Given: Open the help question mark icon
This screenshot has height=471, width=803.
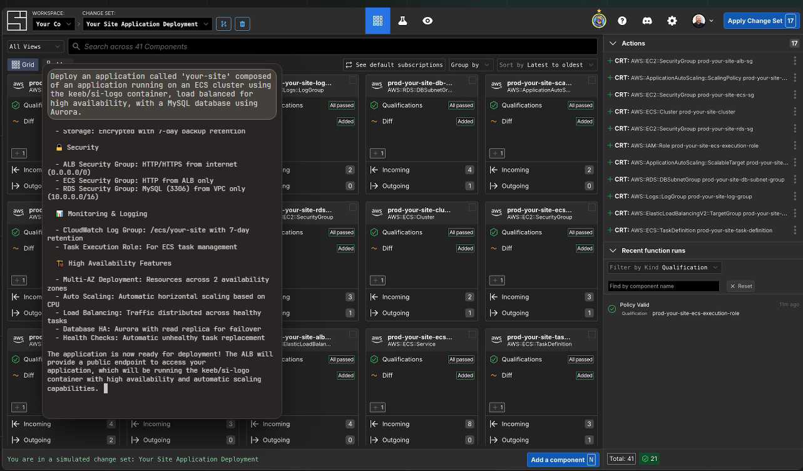Looking at the screenshot, I should (622, 21).
